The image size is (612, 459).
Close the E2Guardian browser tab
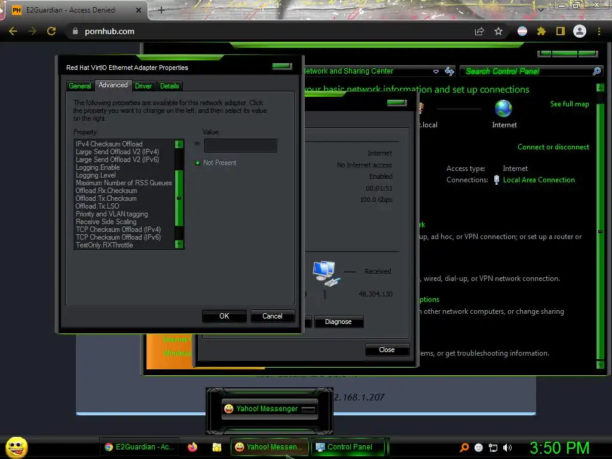point(139,10)
